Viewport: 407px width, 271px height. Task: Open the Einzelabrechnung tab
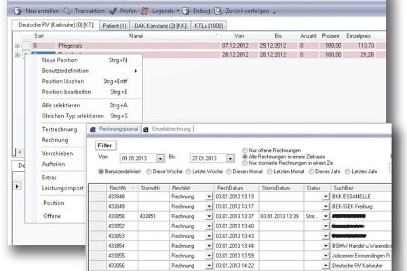168,129
